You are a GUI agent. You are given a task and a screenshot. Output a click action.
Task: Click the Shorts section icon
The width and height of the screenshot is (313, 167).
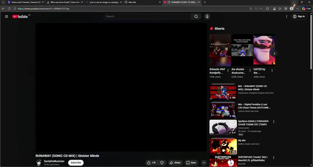211,29
